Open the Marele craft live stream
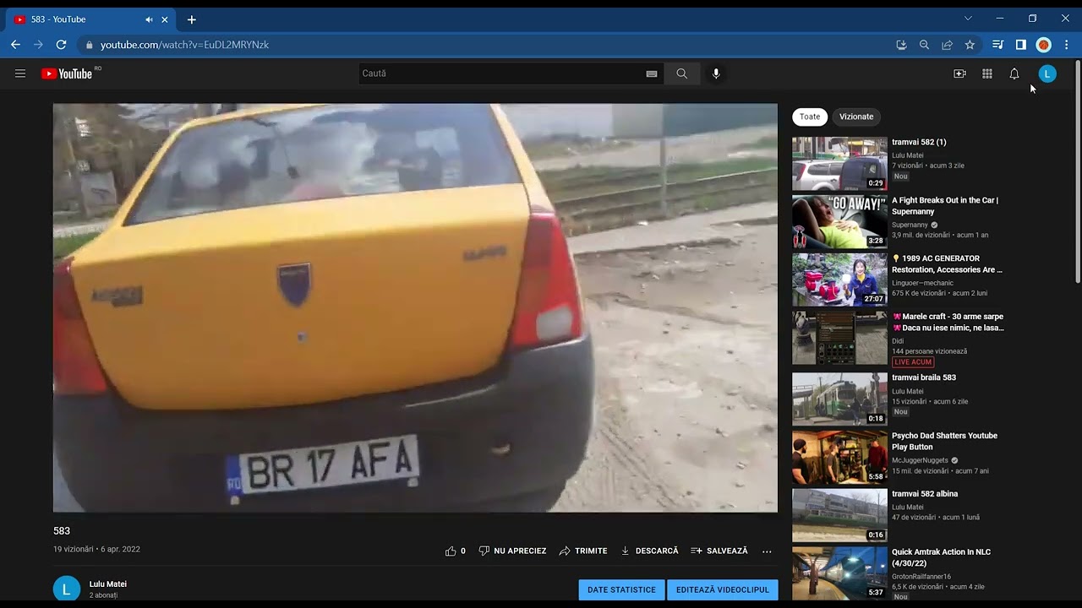Screen dimensions: 1082x608 tap(948, 323)
